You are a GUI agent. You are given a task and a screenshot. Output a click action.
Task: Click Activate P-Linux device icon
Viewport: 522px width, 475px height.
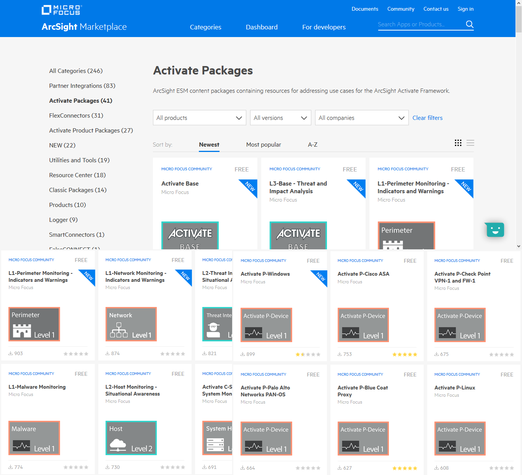460,439
